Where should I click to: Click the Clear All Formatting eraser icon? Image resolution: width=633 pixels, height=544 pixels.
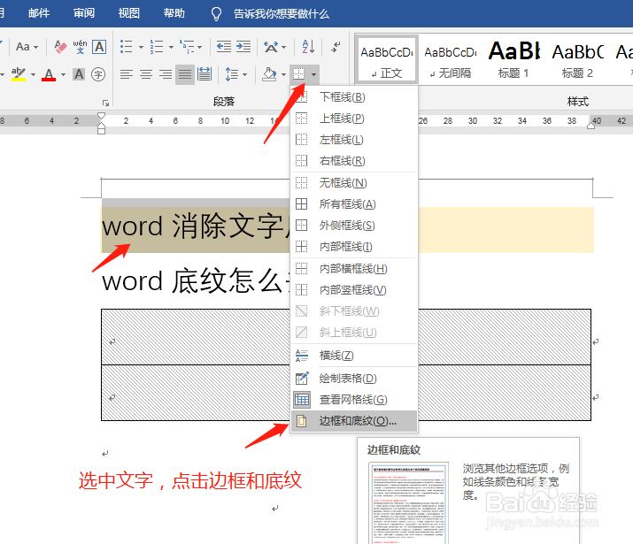(60, 47)
